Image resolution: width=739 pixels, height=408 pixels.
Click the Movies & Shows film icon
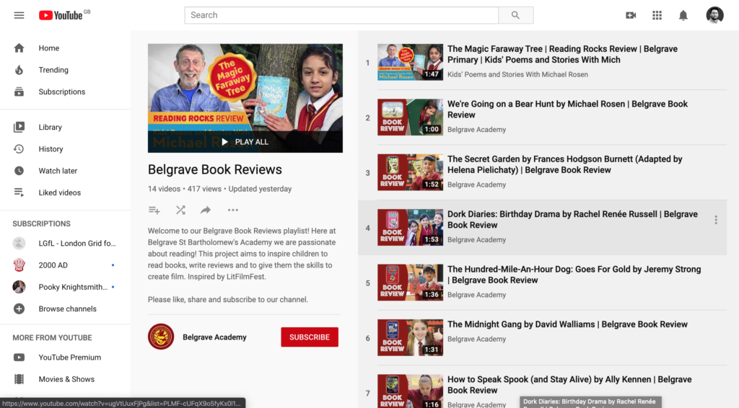click(19, 379)
